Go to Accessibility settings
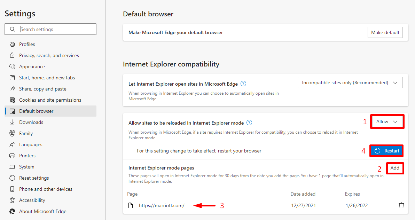Viewport: 415px width, 220px height. click(x=50, y=200)
